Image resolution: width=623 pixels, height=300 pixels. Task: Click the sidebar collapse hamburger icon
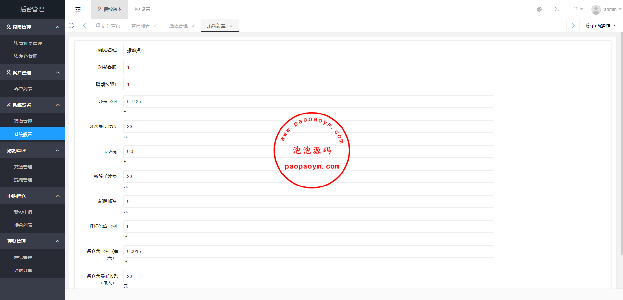(x=78, y=9)
